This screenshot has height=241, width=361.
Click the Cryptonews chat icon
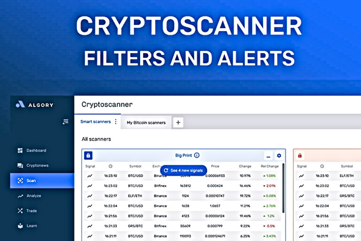[20, 166]
